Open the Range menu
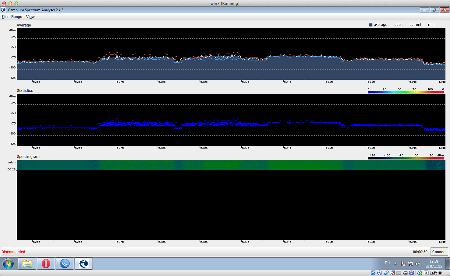The width and height of the screenshot is (450, 276). [x=17, y=17]
